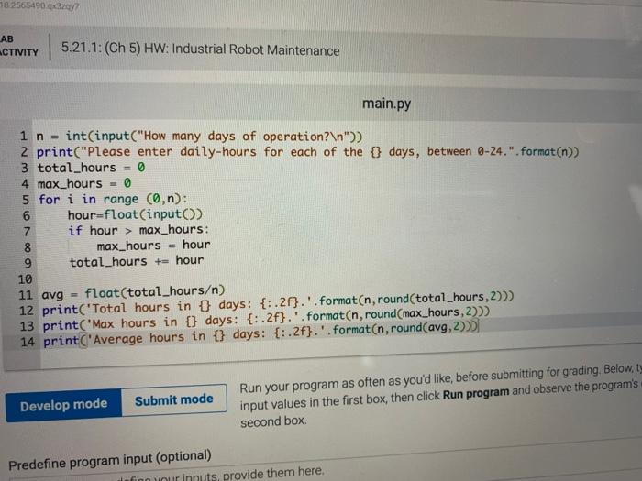Screen dimensions: 642x481
Task: Click line 14 print 'Average hours in'
Action: (x=260, y=334)
